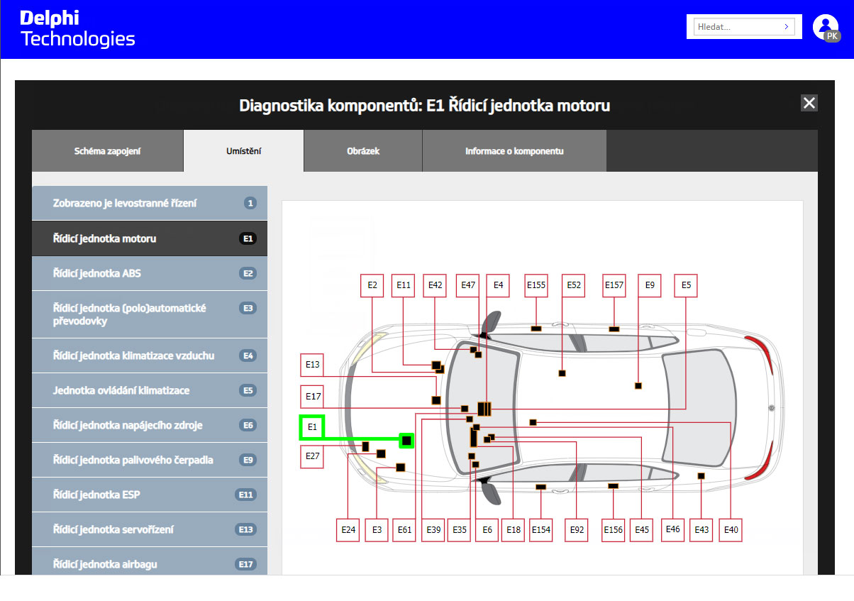Select the E45 label on the diagram
Screen dimensions: 854x601
642,530
